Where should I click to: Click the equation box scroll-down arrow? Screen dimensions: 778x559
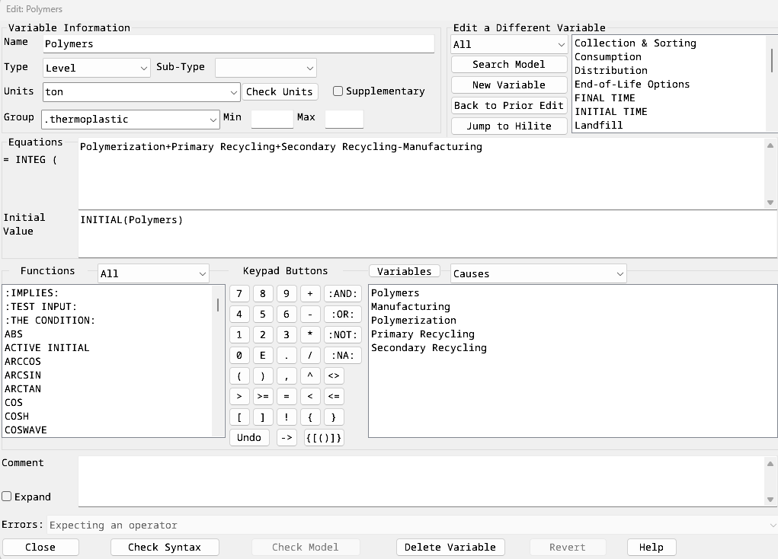[770, 203]
